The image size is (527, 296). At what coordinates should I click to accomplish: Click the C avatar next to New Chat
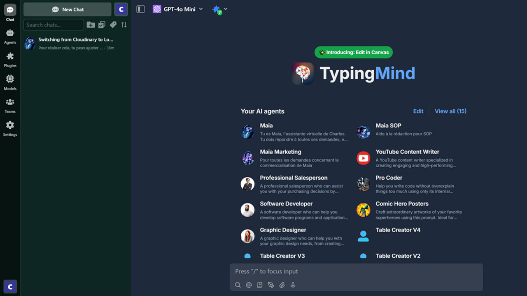pyautogui.click(x=121, y=9)
